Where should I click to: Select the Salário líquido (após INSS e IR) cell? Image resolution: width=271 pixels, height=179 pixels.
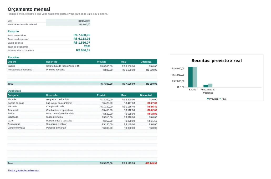[x=63, y=66]
